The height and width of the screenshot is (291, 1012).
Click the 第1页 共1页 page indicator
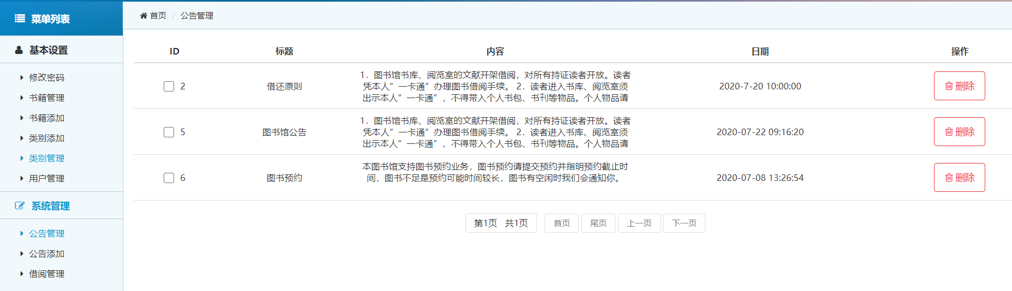(501, 223)
